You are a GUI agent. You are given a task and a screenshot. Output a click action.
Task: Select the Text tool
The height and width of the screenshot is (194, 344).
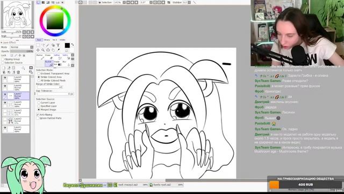58,45
